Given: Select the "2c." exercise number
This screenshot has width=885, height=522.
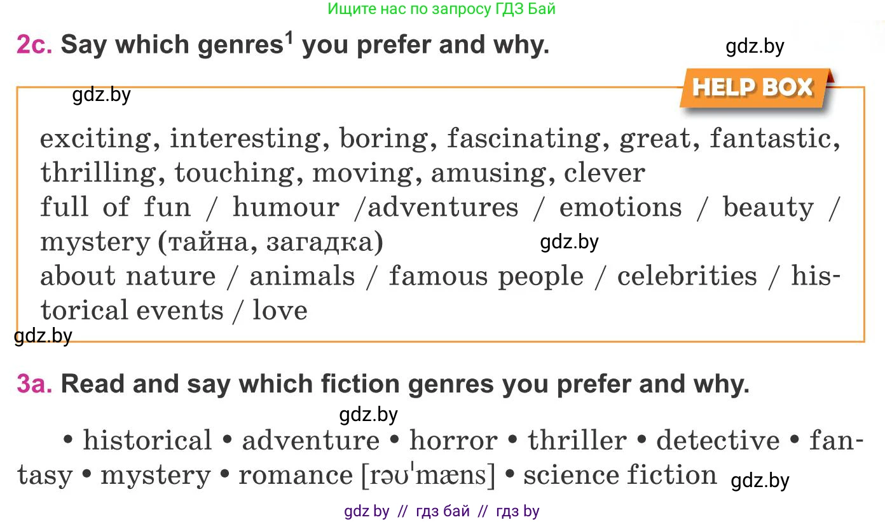Looking at the screenshot, I should click(34, 45).
